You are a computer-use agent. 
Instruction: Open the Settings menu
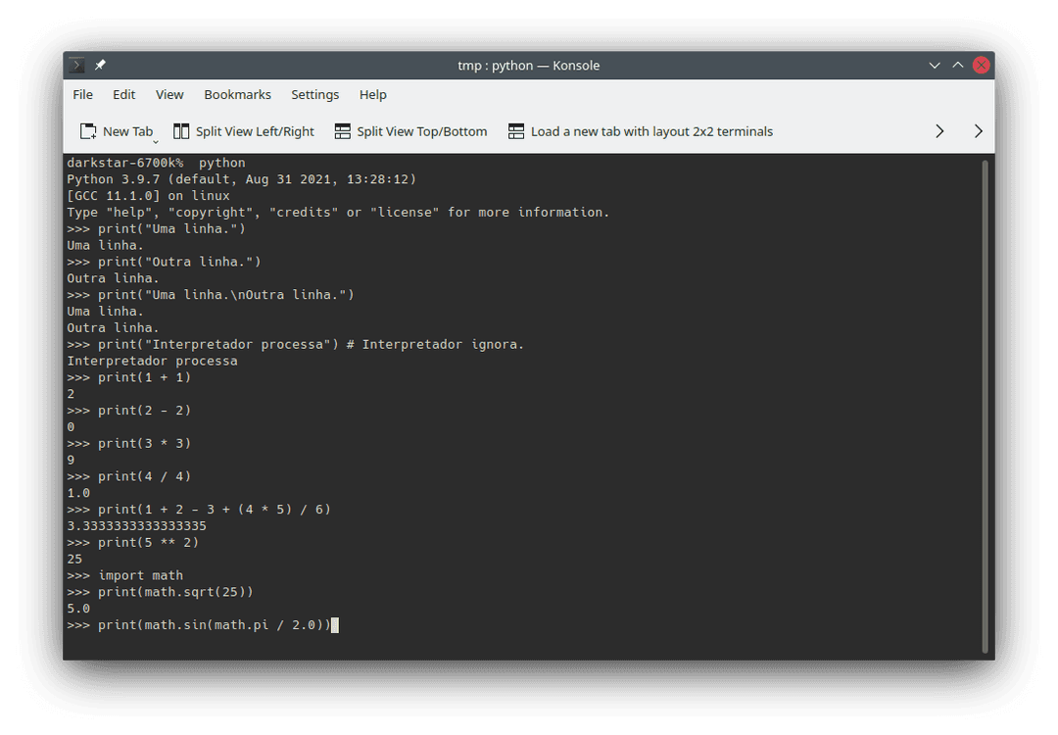pyautogui.click(x=314, y=94)
